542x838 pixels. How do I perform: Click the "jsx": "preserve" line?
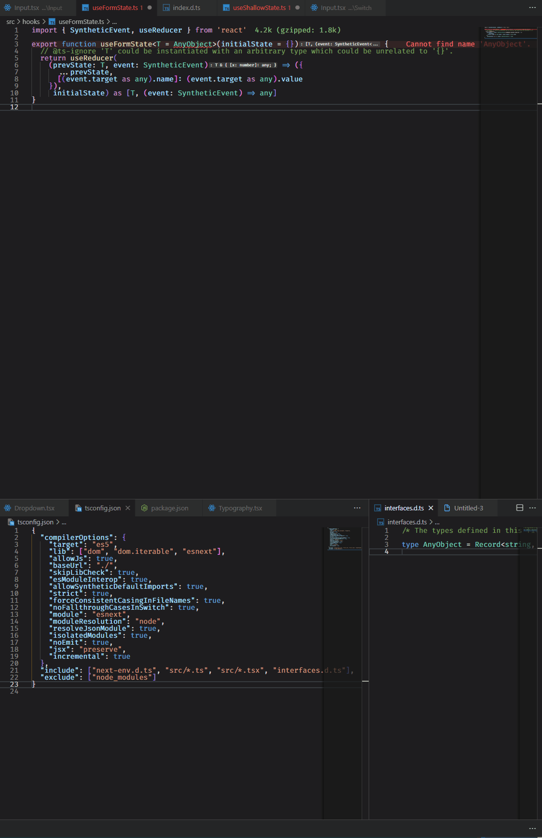[x=87, y=649]
